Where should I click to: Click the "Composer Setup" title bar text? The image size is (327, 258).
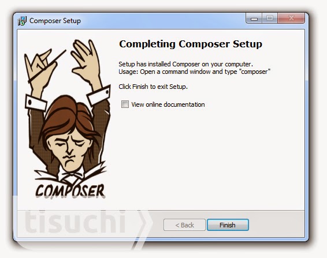(x=55, y=21)
